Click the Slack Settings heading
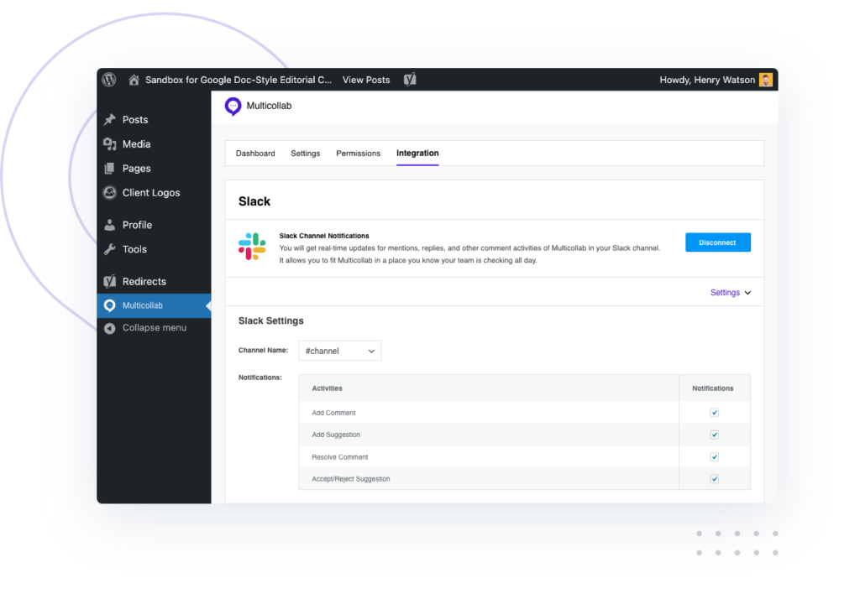Viewport: 860px width, 599px height. [x=271, y=321]
